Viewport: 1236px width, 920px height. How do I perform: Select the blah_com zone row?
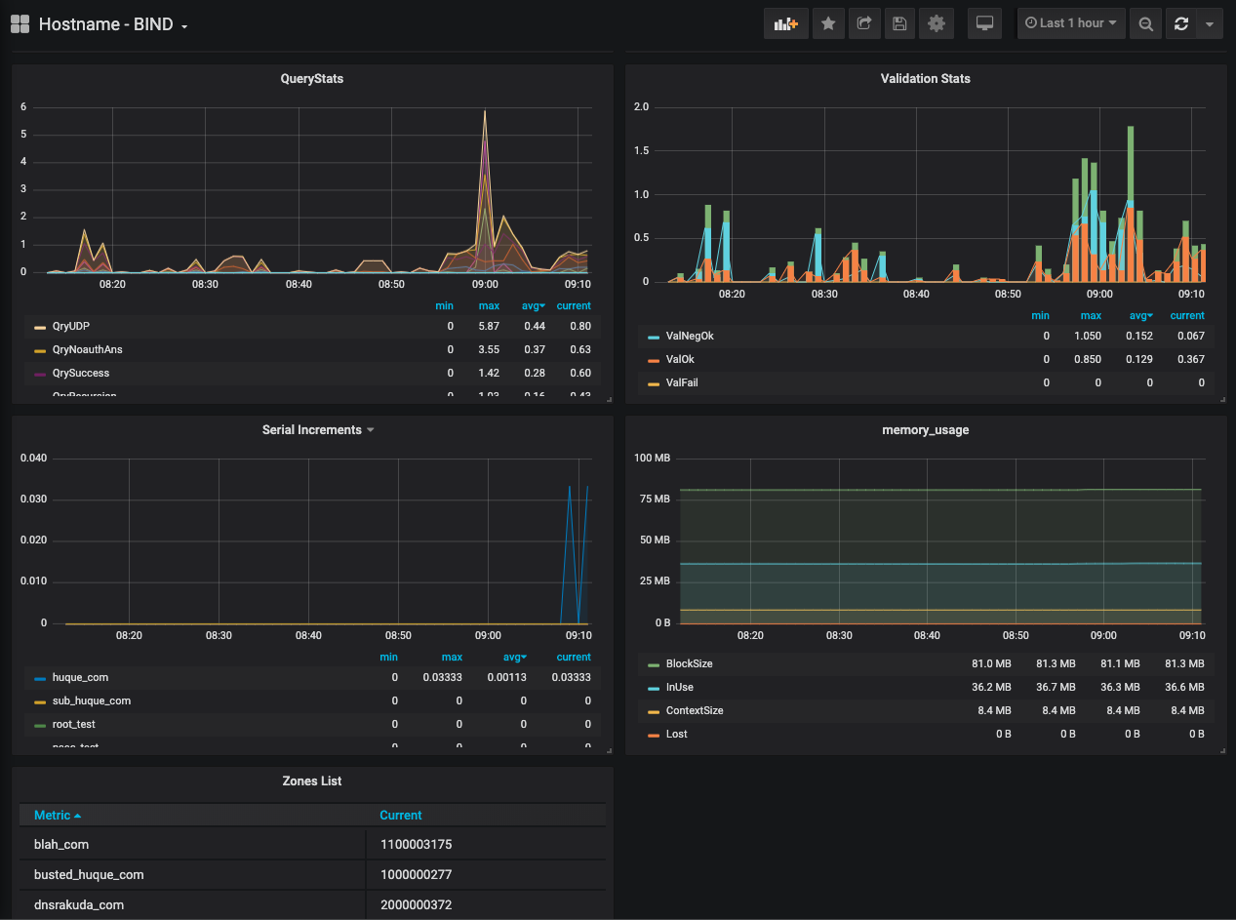(x=312, y=844)
